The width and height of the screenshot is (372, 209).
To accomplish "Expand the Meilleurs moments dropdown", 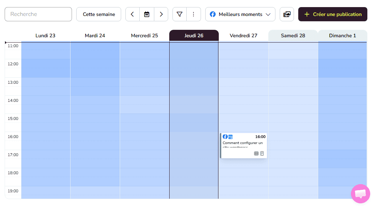I will pos(240,14).
